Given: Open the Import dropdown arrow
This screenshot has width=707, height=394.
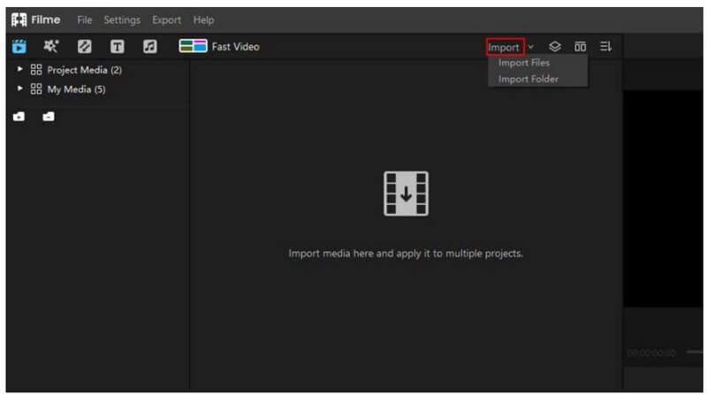Looking at the screenshot, I should pos(531,47).
